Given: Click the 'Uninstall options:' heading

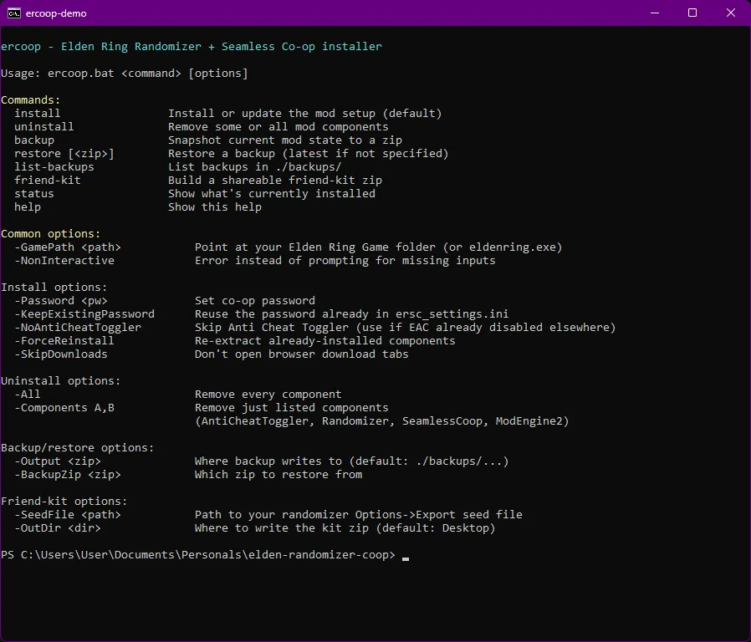Looking at the screenshot, I should pos(61,381).
